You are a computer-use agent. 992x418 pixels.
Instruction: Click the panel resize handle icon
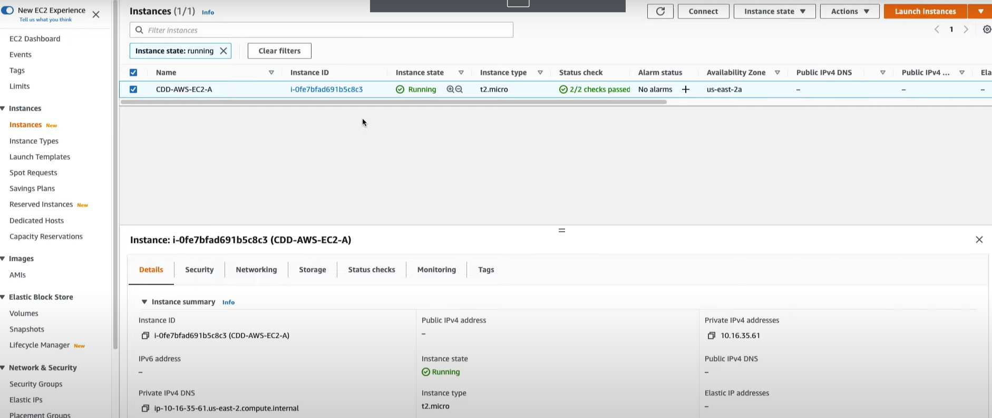562,230
